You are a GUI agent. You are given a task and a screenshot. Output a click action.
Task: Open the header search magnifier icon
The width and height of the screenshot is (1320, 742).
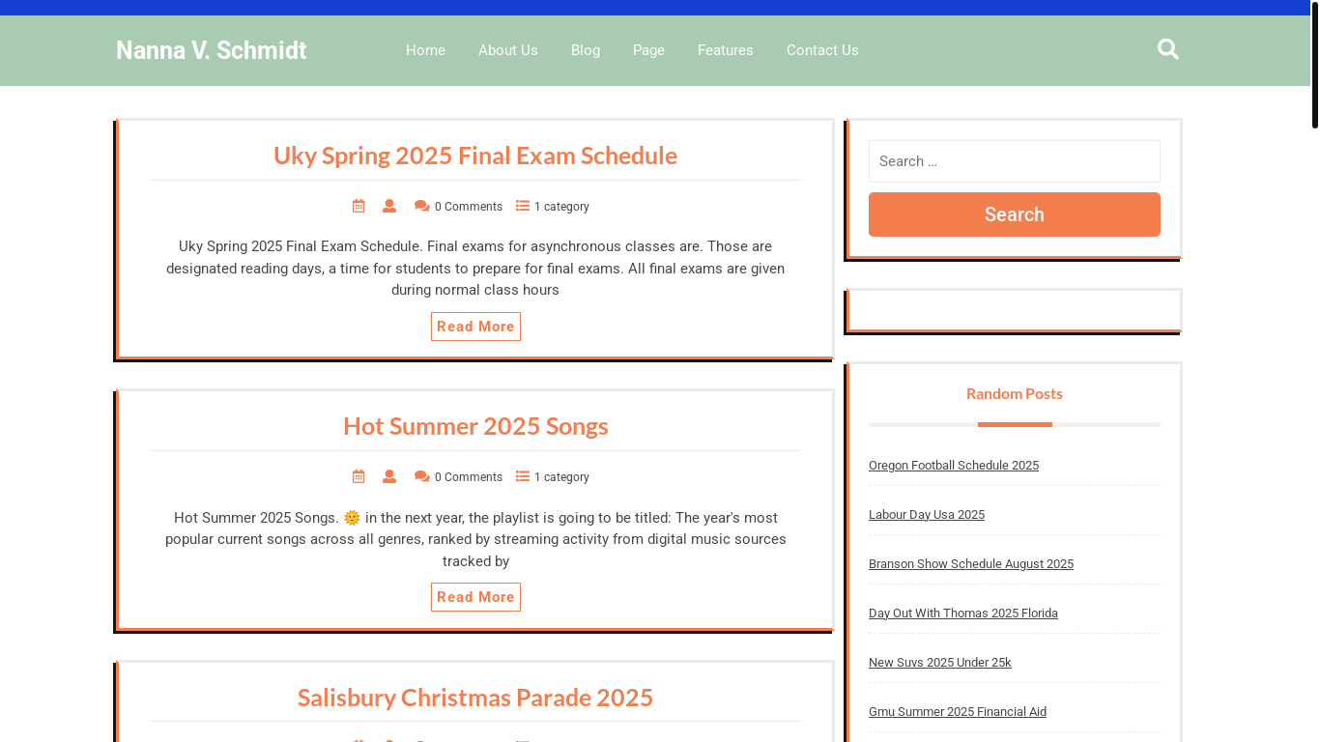coord(1167,49)
